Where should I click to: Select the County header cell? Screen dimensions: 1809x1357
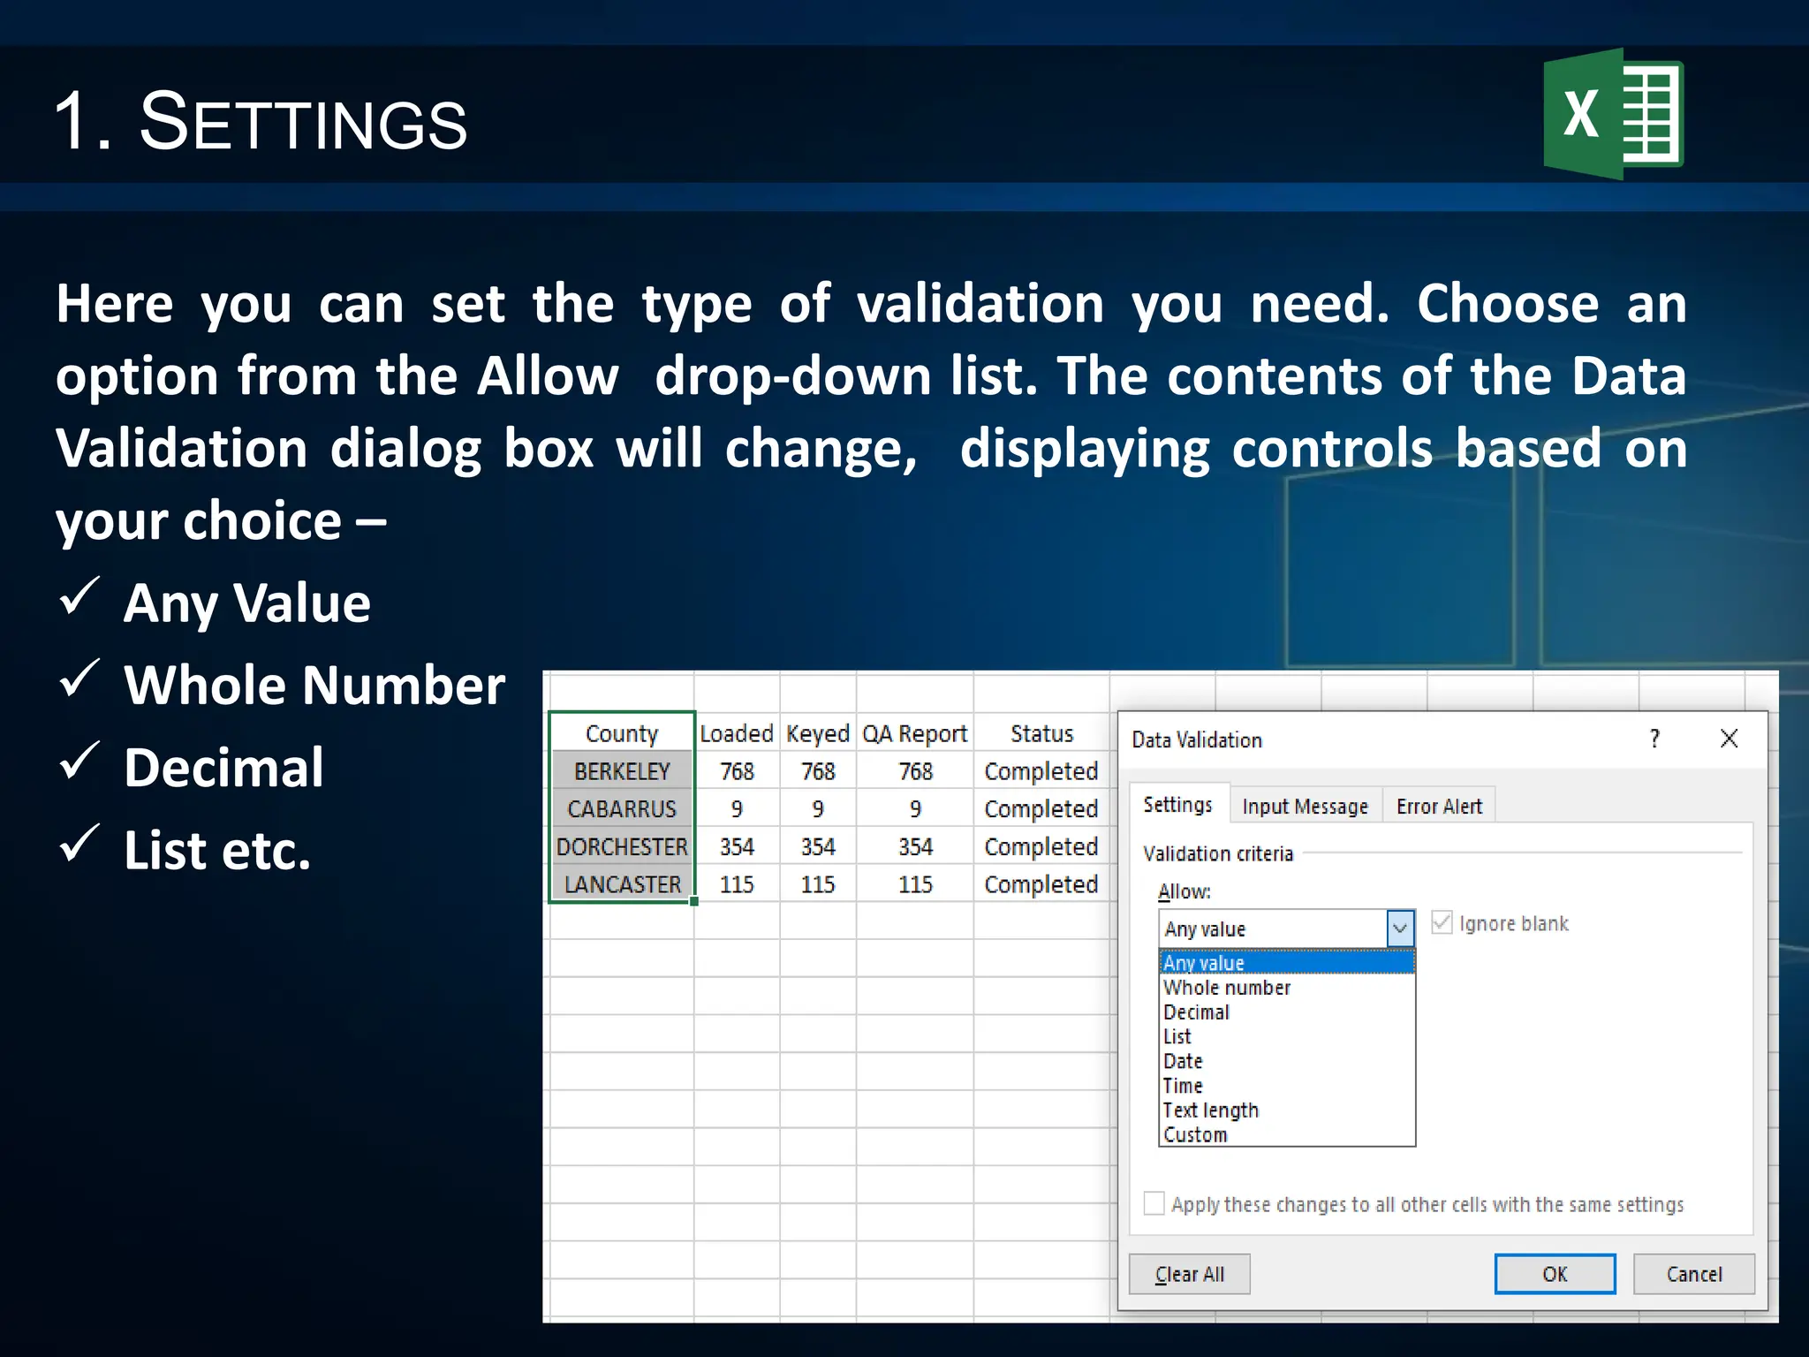622,733
